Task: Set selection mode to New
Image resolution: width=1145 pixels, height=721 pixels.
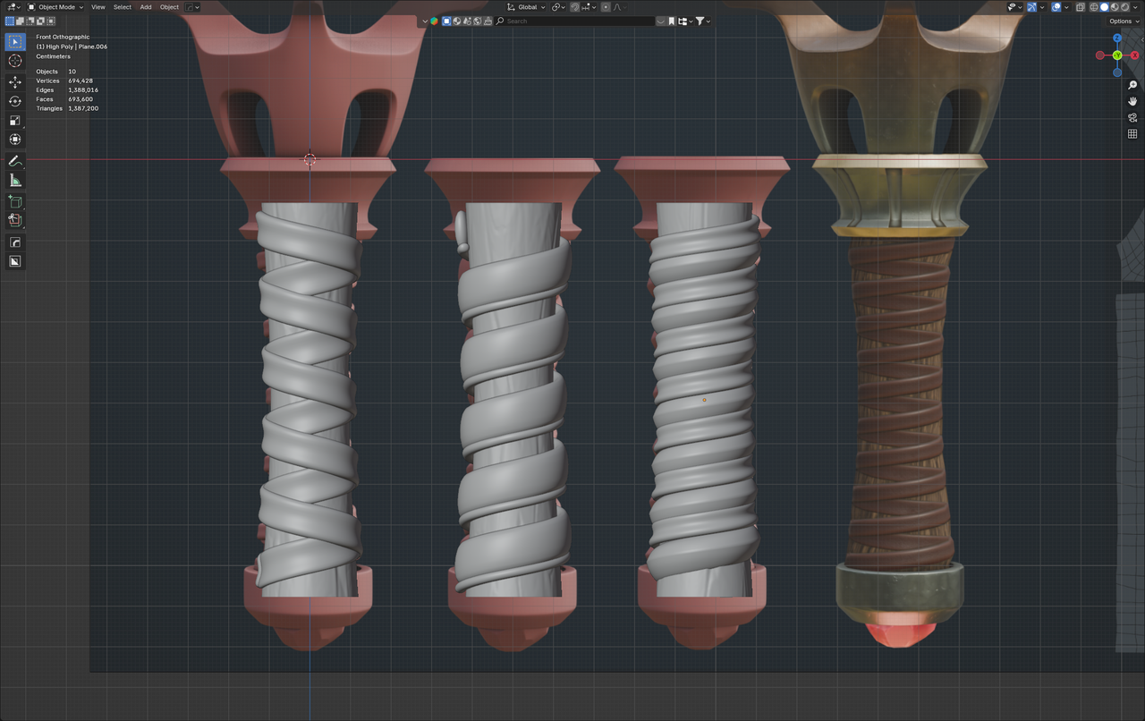Action: [x=10, y=21]
